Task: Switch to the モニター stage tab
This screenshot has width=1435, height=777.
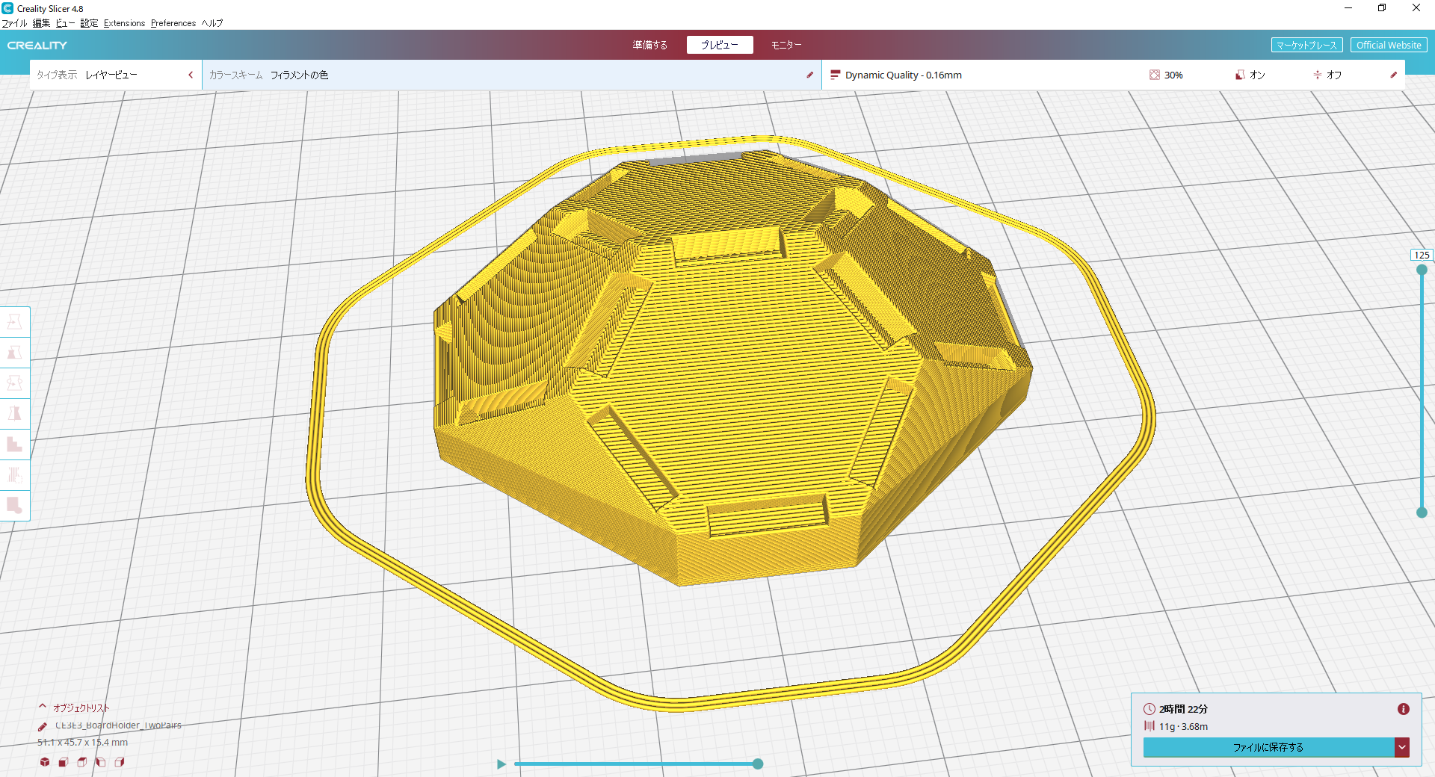Action: point(786,45)
